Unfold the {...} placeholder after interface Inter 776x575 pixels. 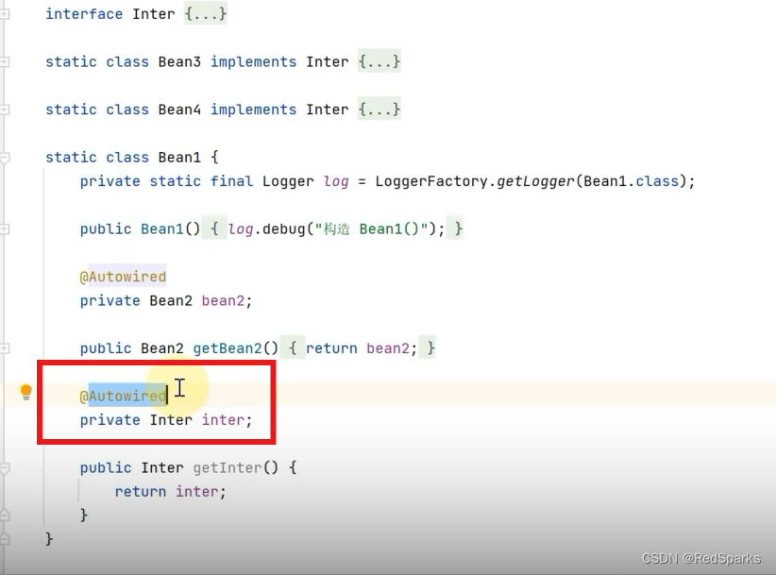[x=206, y=14]
